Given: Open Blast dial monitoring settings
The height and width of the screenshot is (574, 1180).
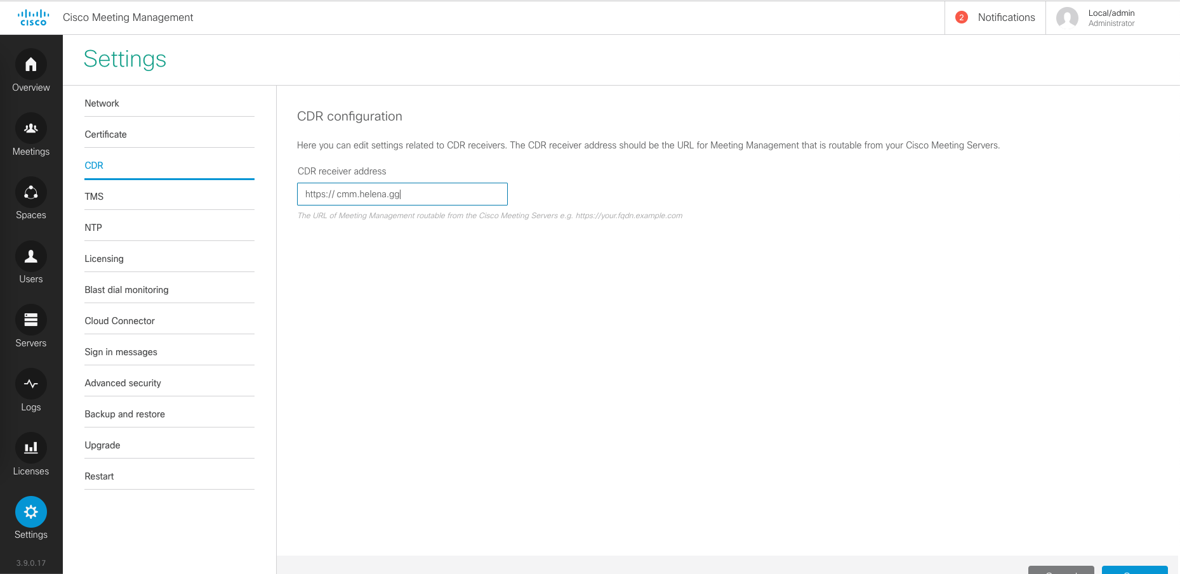Looking at the screenshot, I should pyautogui.click(x=126, y=290).
